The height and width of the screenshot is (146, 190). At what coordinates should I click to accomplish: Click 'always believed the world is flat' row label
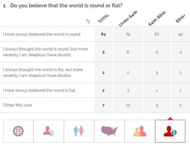click(39, 90)
